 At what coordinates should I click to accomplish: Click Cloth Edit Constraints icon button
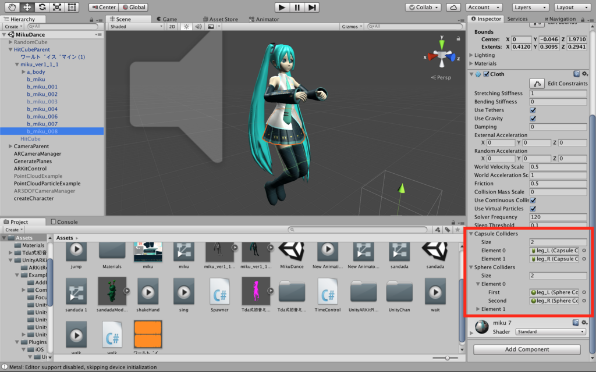(x=537, y=84)
